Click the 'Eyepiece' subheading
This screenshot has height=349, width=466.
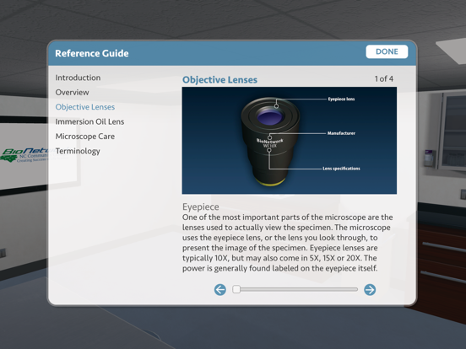pyautogui.click(x=201, y=207)
